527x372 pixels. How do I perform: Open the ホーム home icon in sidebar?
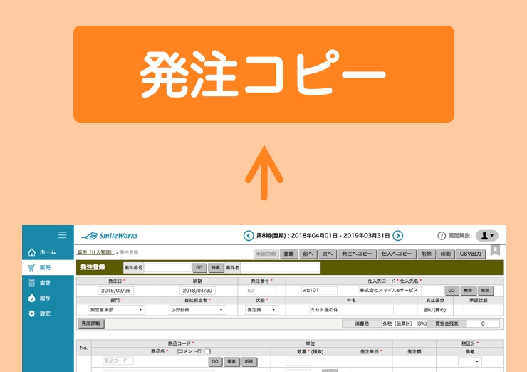[x=31, y=252]
